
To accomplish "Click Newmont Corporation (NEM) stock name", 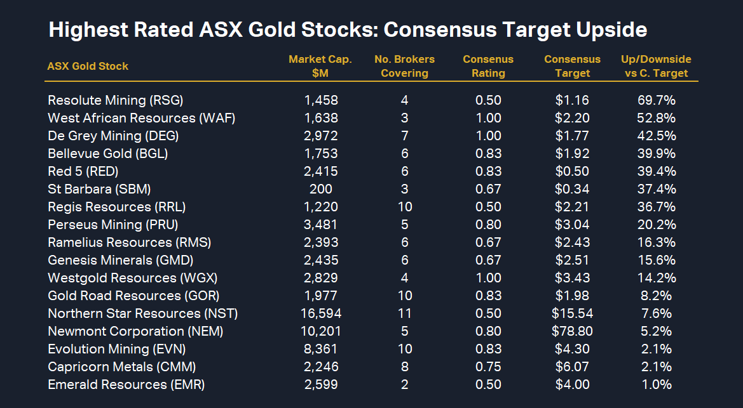I will tap(135, 331).
